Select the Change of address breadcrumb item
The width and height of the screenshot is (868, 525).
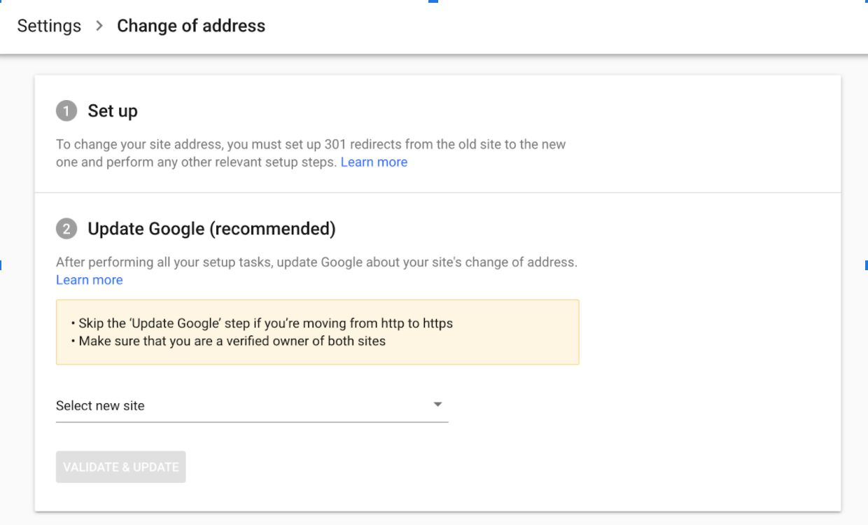tap(192, 25)
